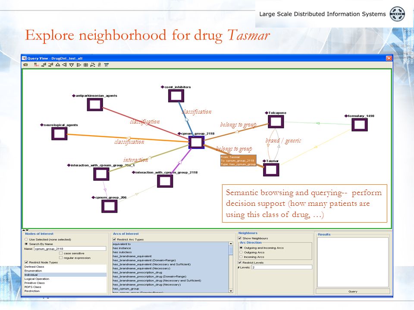414x310 pixels.
Task: Choose 'Use Selected (none selected)' radio button
Action: (x=26, y=239)
